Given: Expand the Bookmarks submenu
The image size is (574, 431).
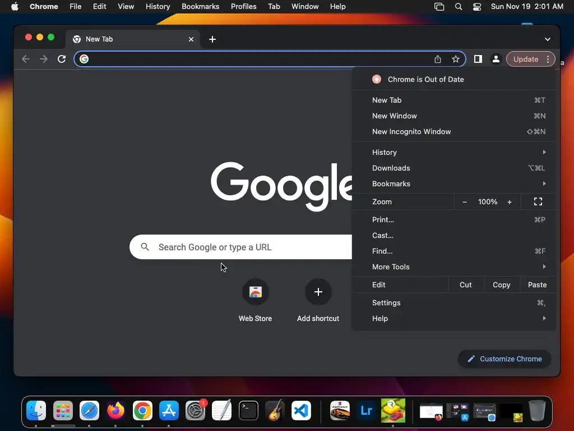Looking at the screenshot, I should (x=454, y=184).
